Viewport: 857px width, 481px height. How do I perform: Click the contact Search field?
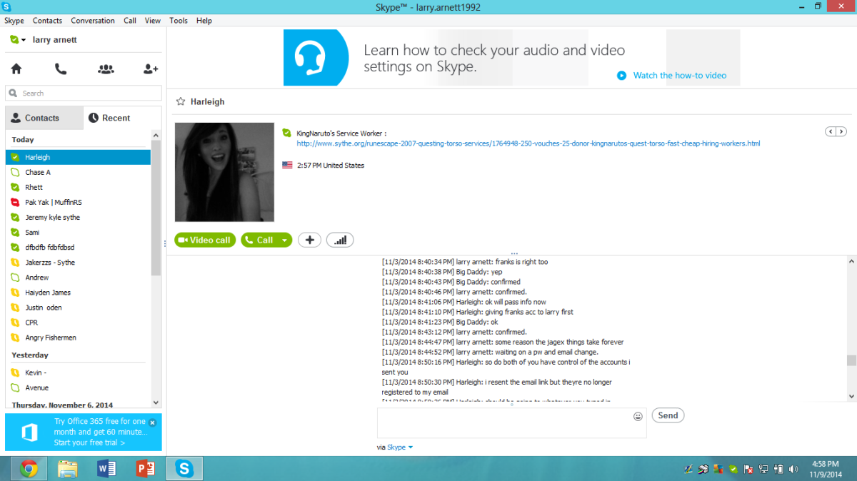(x=84, y=93)
